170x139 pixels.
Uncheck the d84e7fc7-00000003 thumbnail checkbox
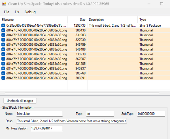pyautogui.click(x=3, y=45)
